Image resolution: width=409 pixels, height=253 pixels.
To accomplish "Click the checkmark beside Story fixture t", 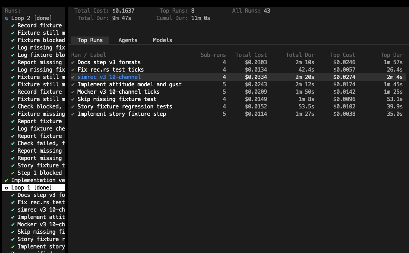I will pyautogui.click(x=13, y=166).
